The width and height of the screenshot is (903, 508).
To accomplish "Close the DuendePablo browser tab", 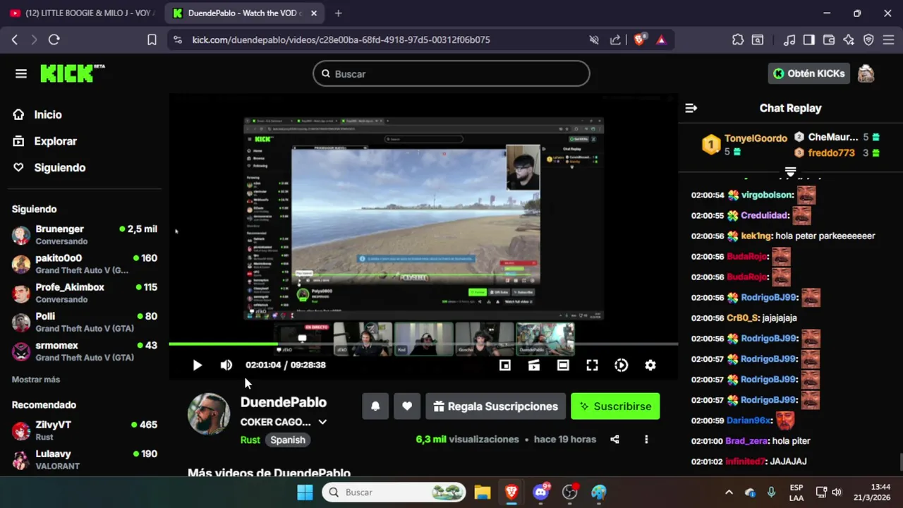I will 314,13.
